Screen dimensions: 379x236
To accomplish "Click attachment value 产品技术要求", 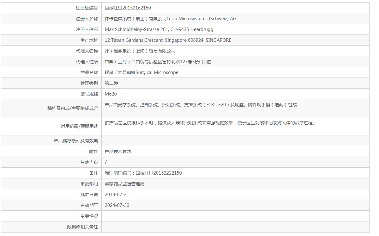I will tap(118, 152).
